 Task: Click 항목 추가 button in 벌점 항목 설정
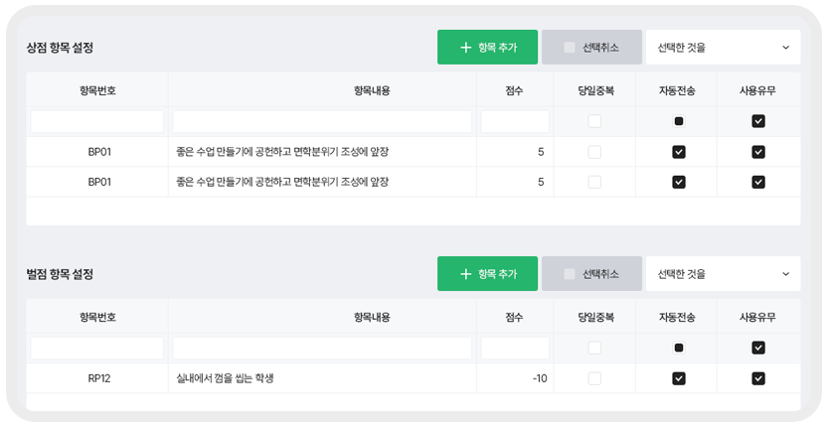pyautogui.click(x=487, y=273)
